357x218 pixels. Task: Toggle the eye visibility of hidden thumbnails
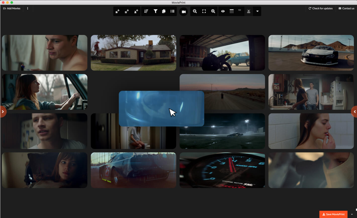coord(223,11)
